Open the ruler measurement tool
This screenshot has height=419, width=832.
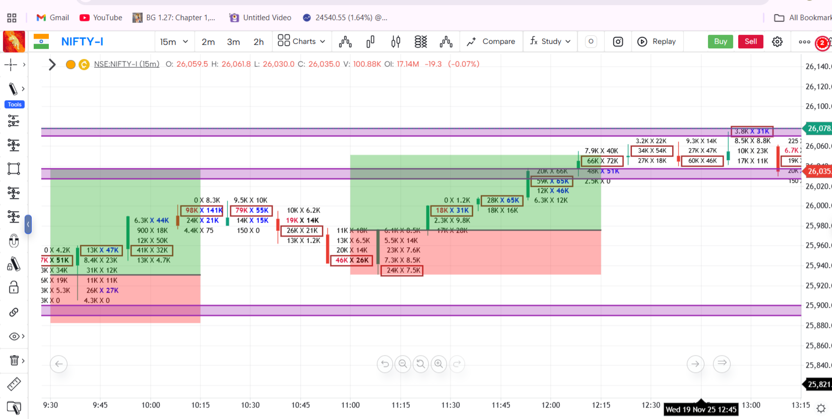coord(14,384)
